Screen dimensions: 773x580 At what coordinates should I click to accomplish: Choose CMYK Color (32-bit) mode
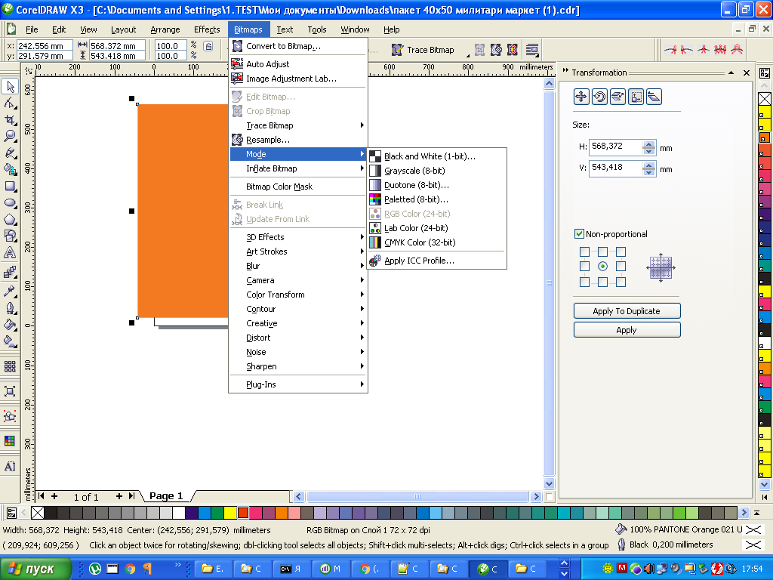[x=420, y=242]
